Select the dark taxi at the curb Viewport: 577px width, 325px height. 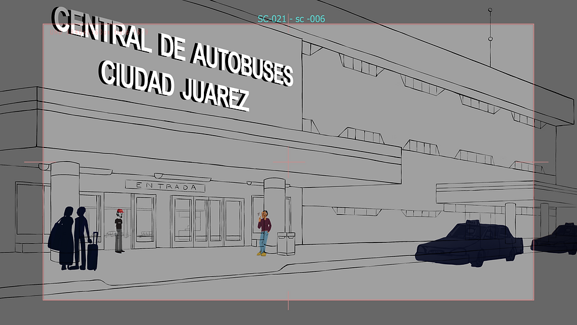469,244
